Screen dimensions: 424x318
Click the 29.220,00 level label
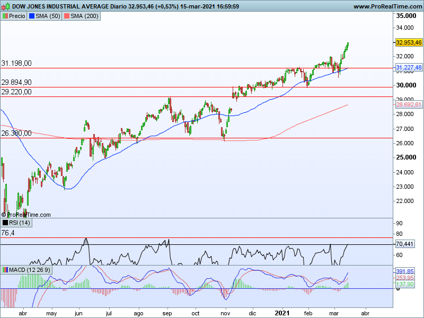pyautogui.click(x=16, y=92)
